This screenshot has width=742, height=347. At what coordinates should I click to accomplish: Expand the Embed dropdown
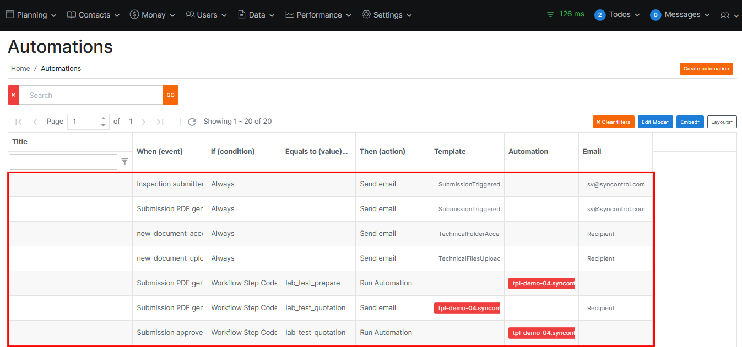pos(690,122)
